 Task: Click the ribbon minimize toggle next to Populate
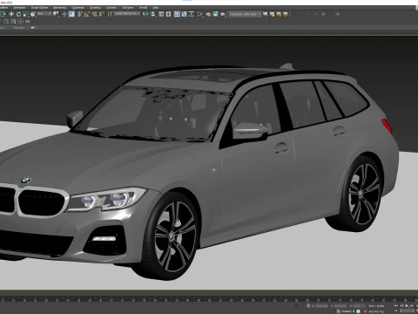(x=32, y=27)
